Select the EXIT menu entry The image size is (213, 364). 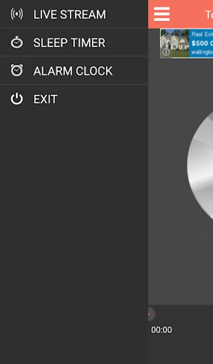74,99
